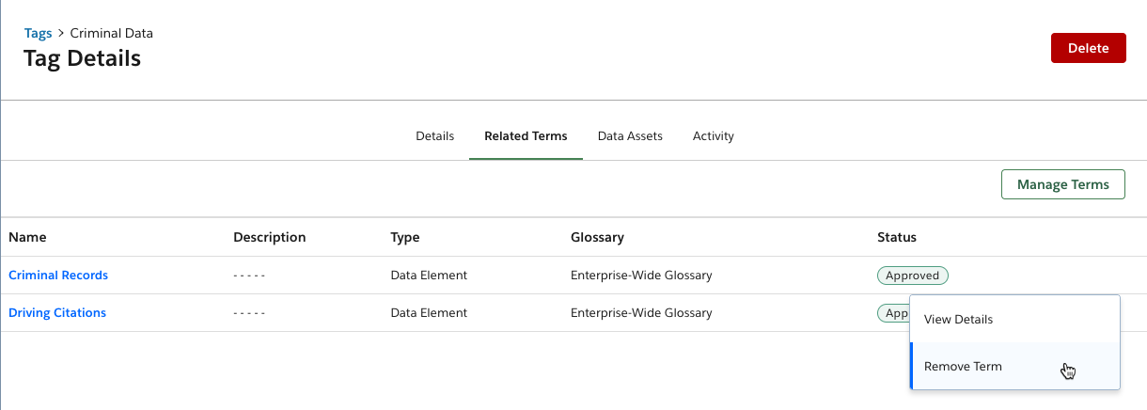
Task: Click the Type column header
Action: [405, 237]
